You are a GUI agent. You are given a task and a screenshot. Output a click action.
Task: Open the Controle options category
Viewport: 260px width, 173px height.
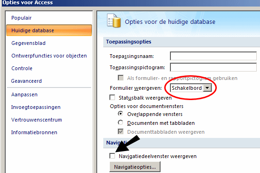coord(22,68)
